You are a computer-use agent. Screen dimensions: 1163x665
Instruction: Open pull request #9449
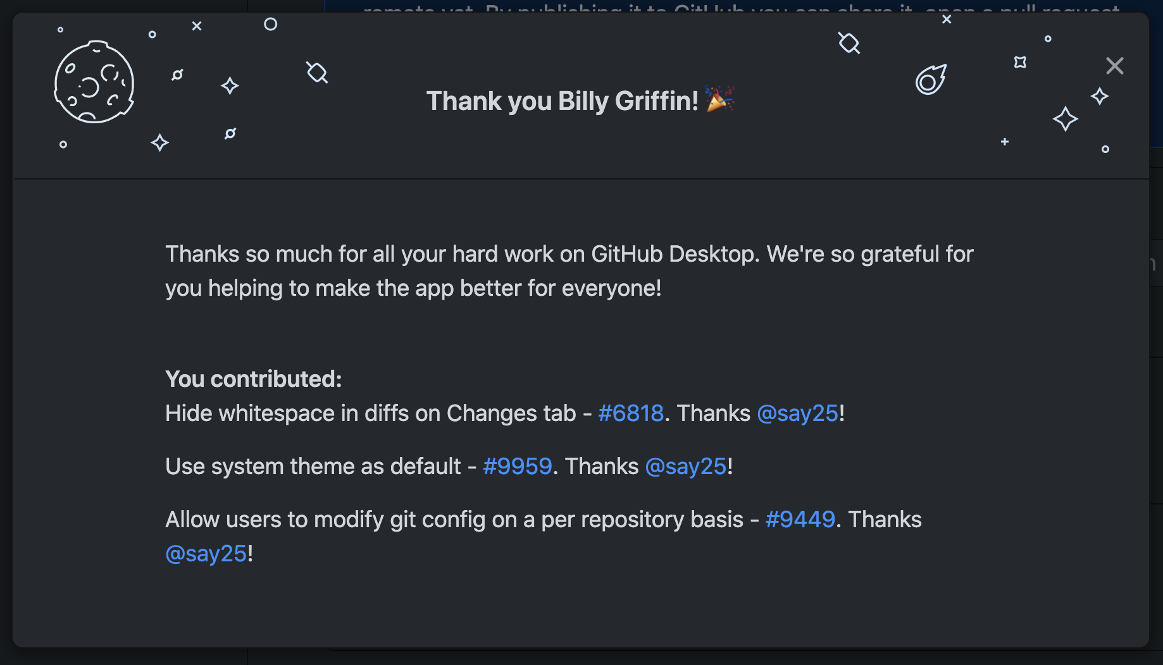click(799, 520)
